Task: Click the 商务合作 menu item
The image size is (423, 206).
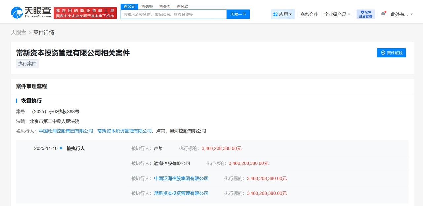Action: tap(309, 14)
